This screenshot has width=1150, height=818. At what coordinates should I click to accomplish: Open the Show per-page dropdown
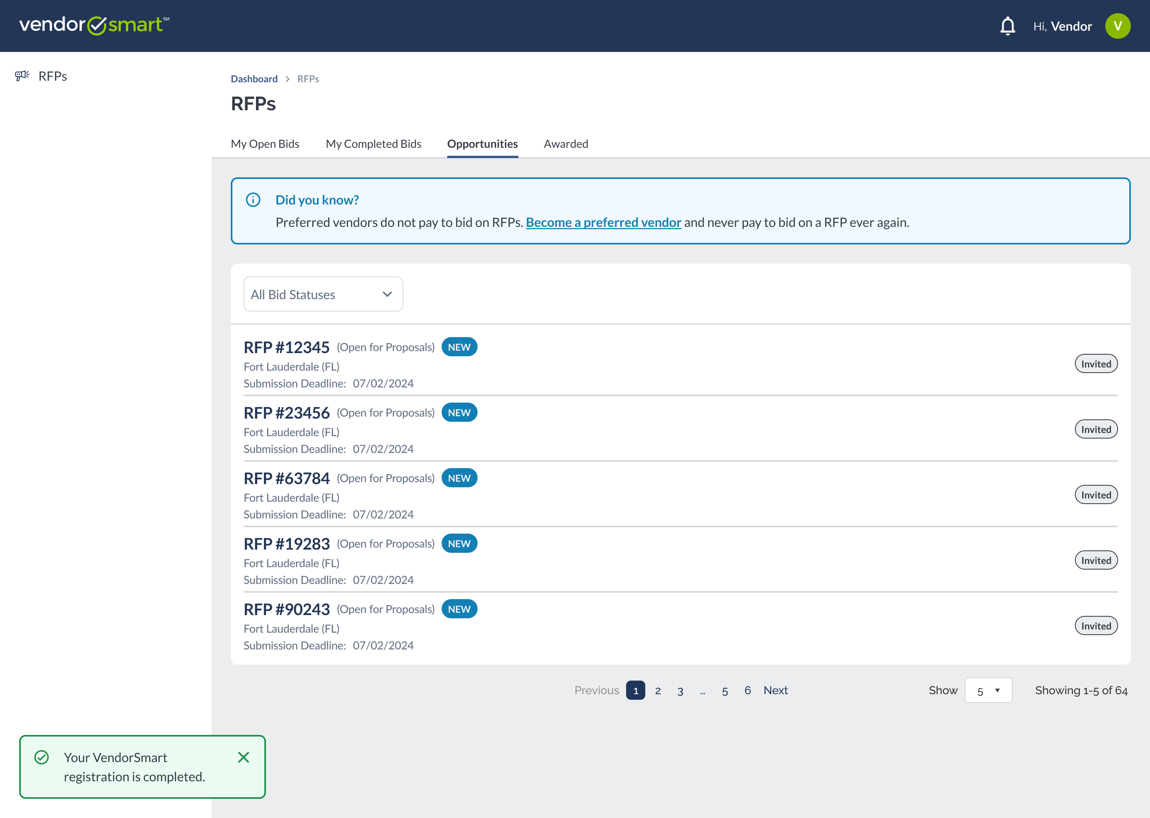tap(988, 690)
